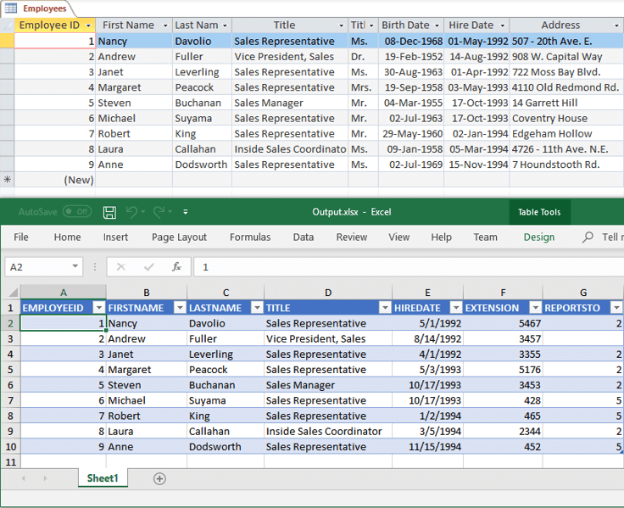This screenshot has height=508, width=624.
Task: Open Birth Date column dropdown in Access
Action: point(437,25)
